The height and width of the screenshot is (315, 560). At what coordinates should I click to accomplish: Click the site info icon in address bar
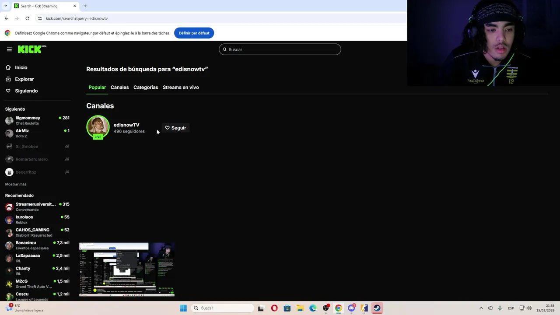pos(40,18)
